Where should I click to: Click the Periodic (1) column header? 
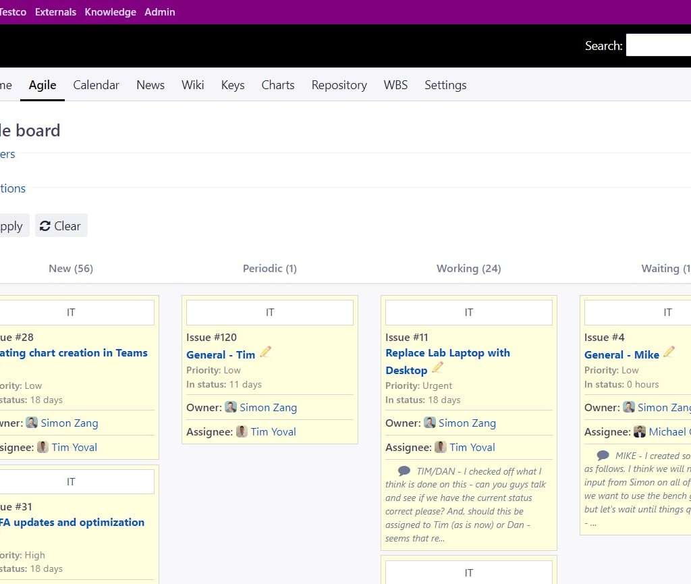coord(270,269)
